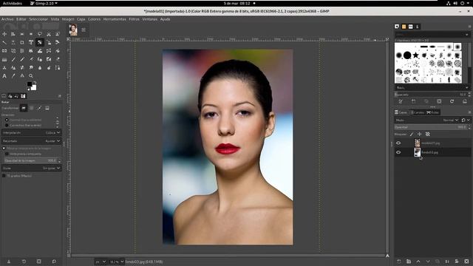The width and height of the screenshot is (473, 266).
Task: Toggle lock alpha channel for the layer
Action: pyautogui.click(x=428, y=134)
